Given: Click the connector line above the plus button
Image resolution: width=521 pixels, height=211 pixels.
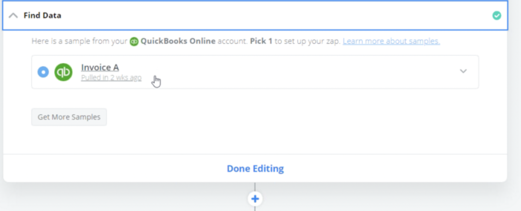Looking at the screenshot, I should (255, 187).
